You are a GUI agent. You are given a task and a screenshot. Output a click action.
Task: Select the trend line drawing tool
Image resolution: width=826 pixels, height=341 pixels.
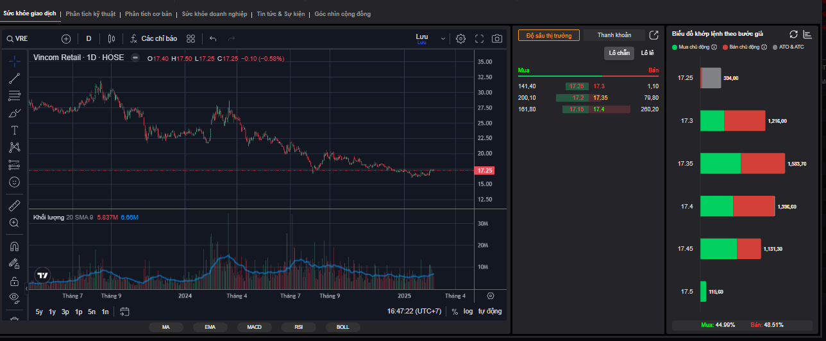click(15, 79)
